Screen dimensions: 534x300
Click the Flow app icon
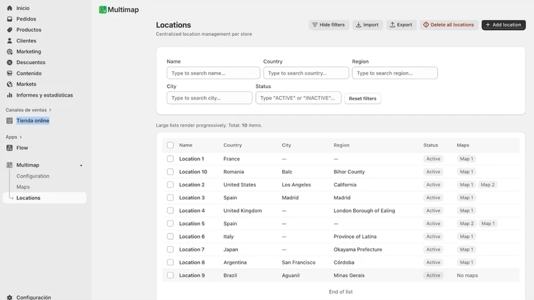tap(9, 147)
